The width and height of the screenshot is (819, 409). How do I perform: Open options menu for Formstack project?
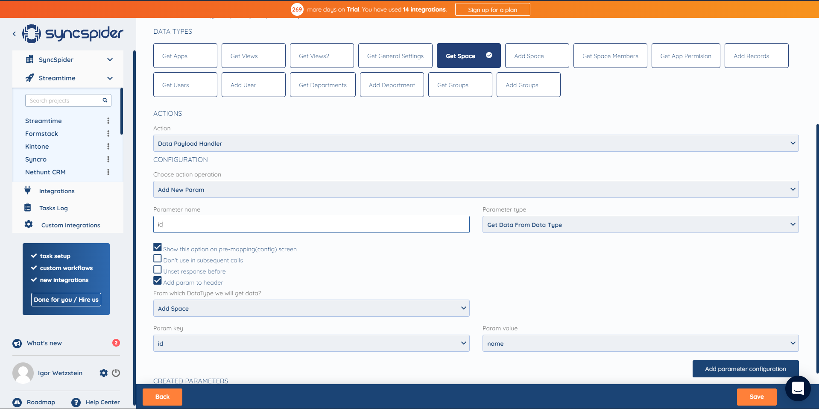108,134
